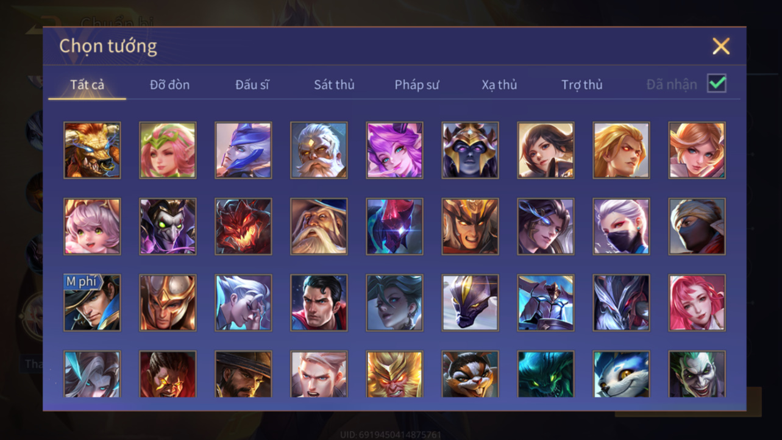The height and width of the screenshot is (440, 782).
Task: Open the "Sát thủ" hero tab
Action: (334, 85)
